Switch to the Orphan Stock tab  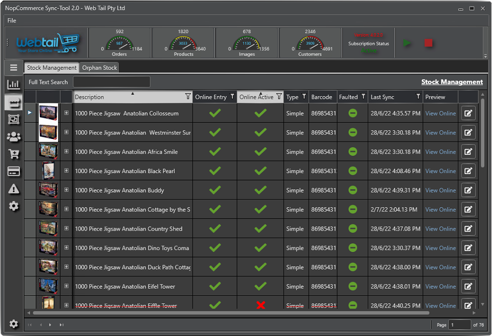[100, 68]
